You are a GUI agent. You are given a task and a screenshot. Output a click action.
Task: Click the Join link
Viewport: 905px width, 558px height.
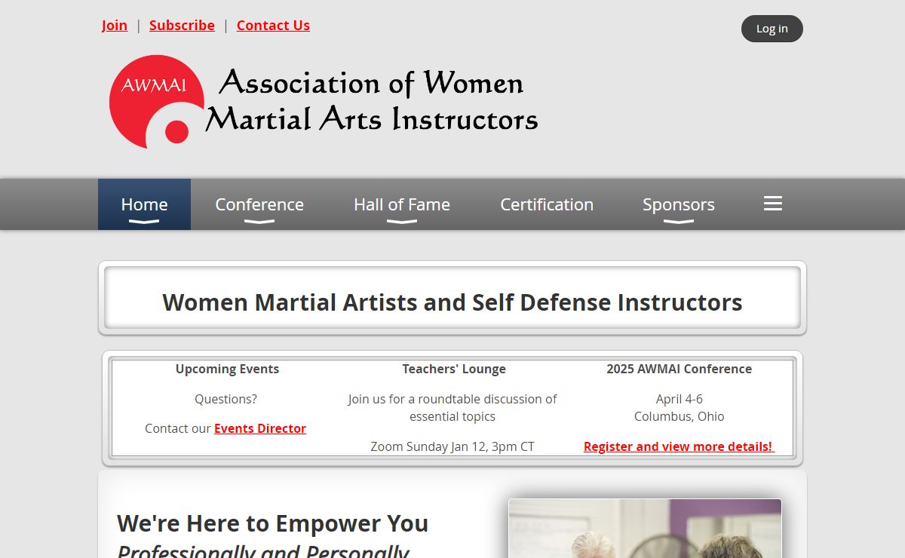point(115,25)
